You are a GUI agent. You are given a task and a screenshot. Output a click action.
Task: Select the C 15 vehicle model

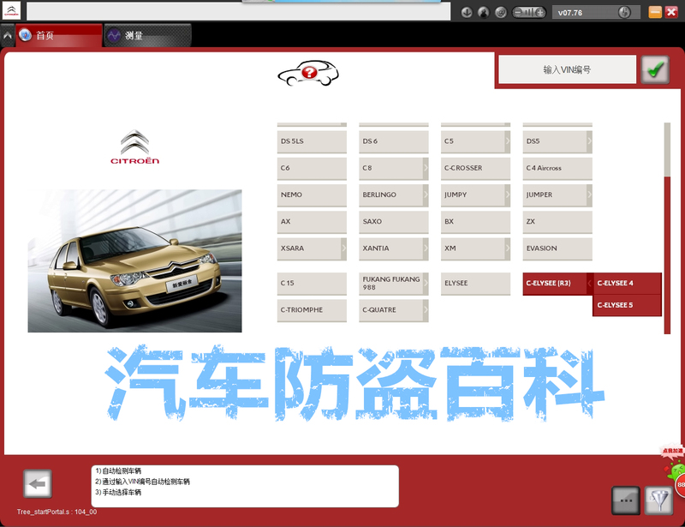tap(312, 284)
